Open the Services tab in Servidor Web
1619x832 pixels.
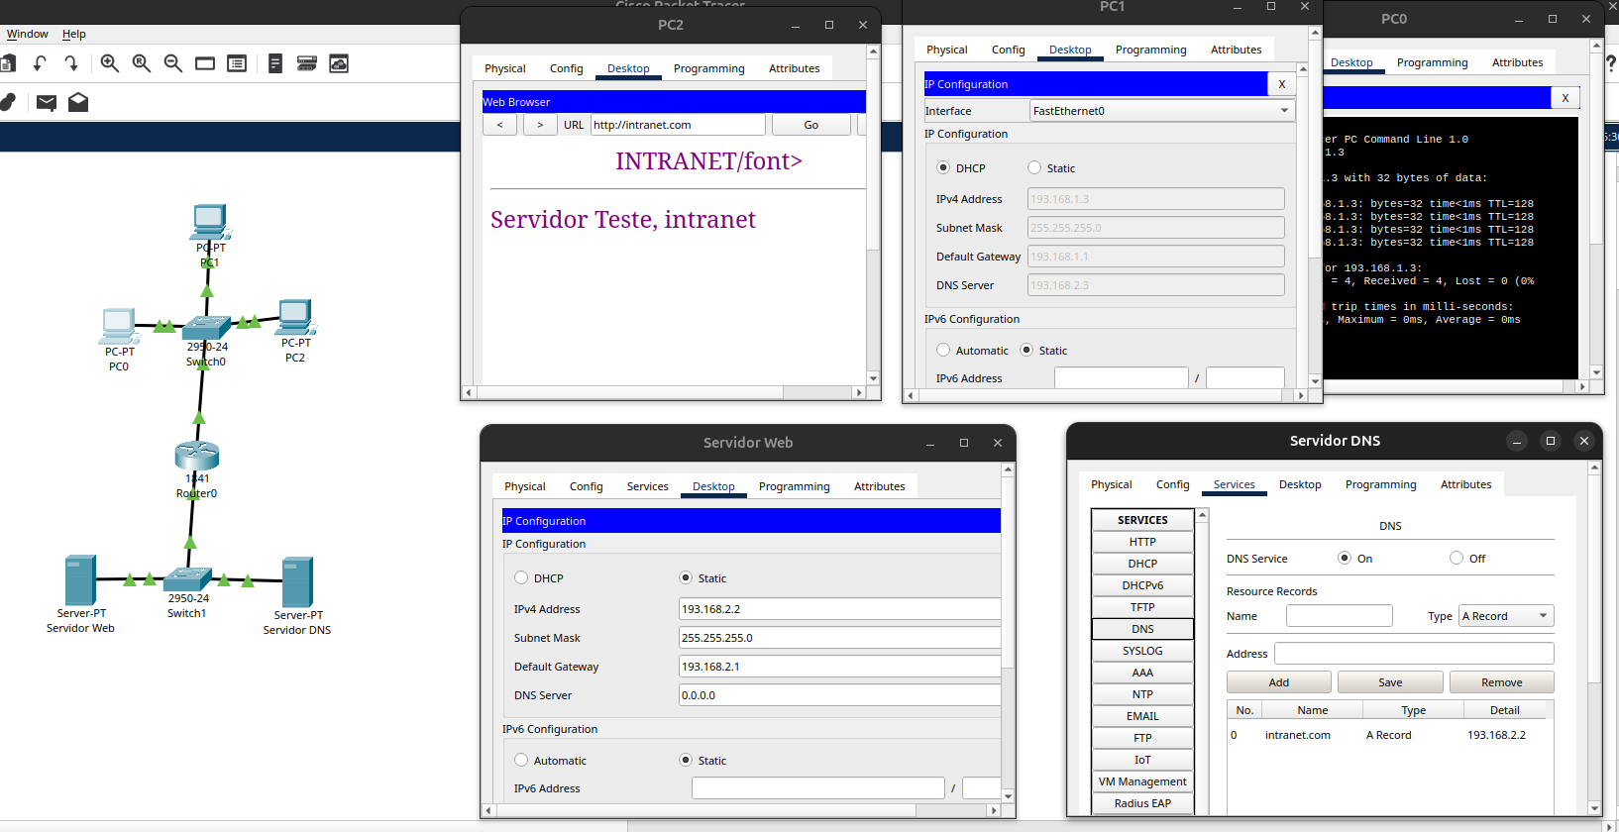click(x=648, y=486)
